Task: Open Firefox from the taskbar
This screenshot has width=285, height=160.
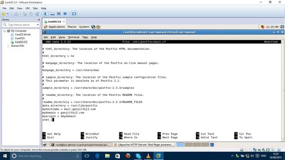Action: click(128, 156)
